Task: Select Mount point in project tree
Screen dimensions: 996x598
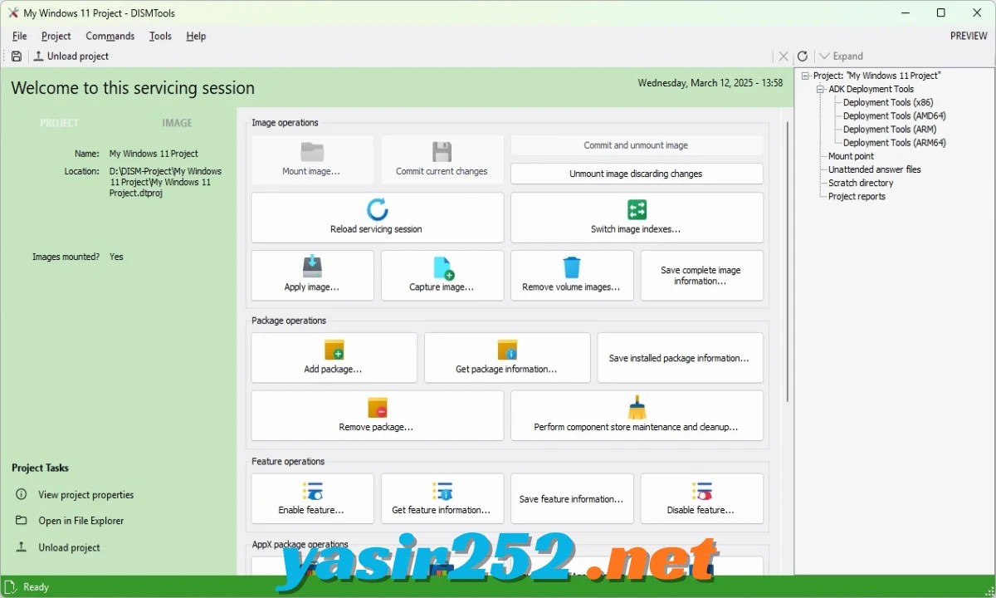Action: pos(851,155)
